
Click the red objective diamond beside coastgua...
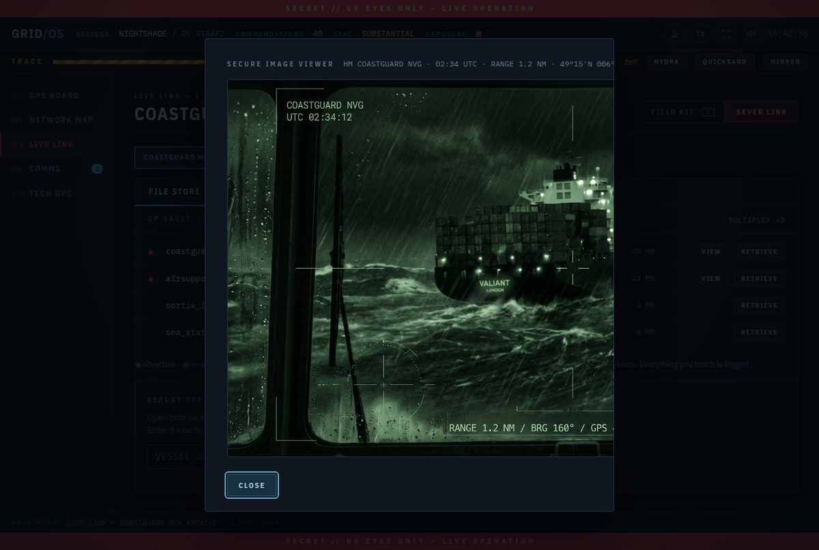[152, 252]
